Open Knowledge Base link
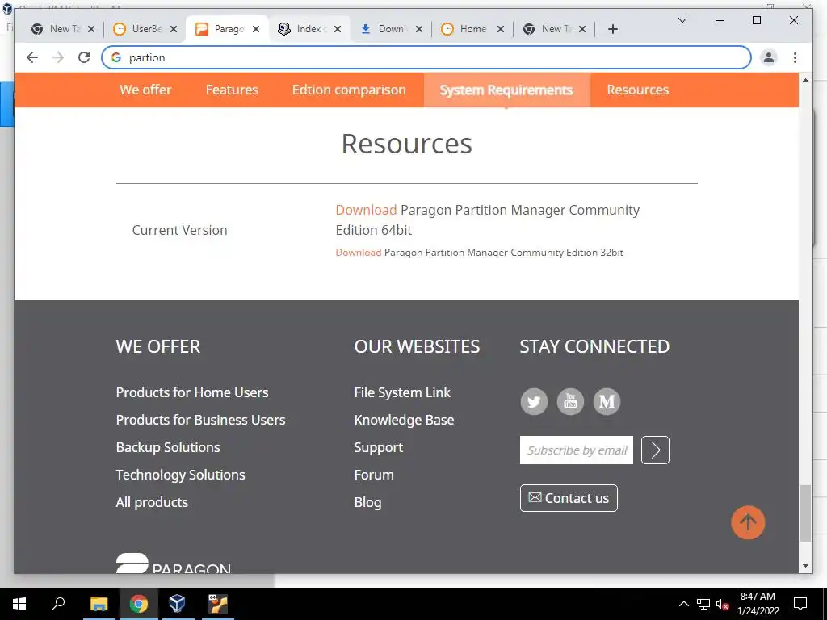Image resolution: width=827 pixels, height=620 pixels. [404, 420]
